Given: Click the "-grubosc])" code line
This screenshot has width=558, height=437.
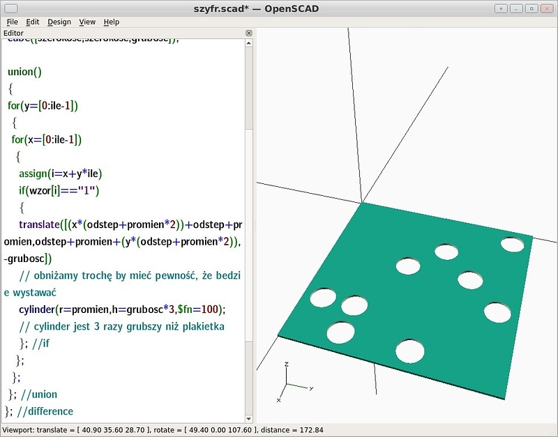Looking at the screenshot, I should coord(28,259).
